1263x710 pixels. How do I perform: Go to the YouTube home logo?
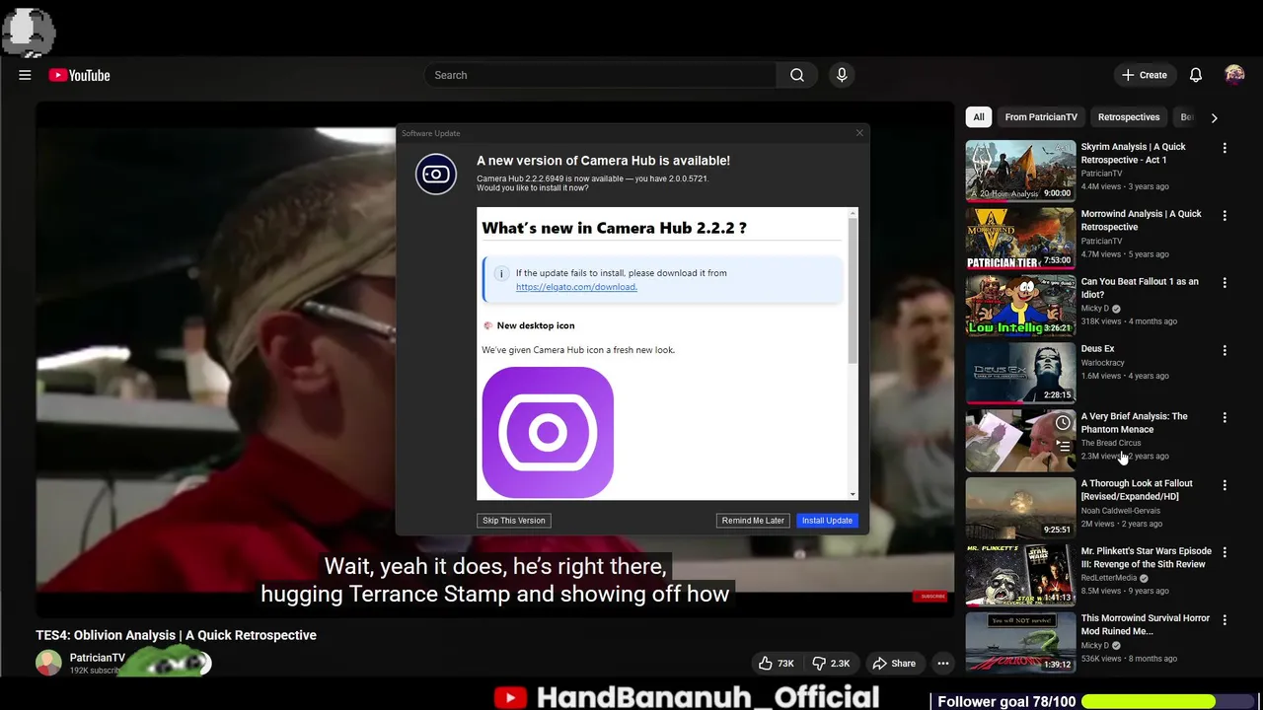[79, 75]
